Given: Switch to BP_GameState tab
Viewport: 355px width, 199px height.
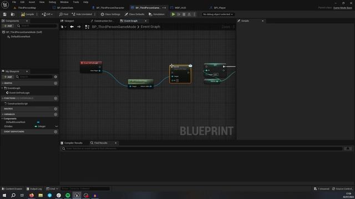Looking at the screenshot, I should pos(65,8).
